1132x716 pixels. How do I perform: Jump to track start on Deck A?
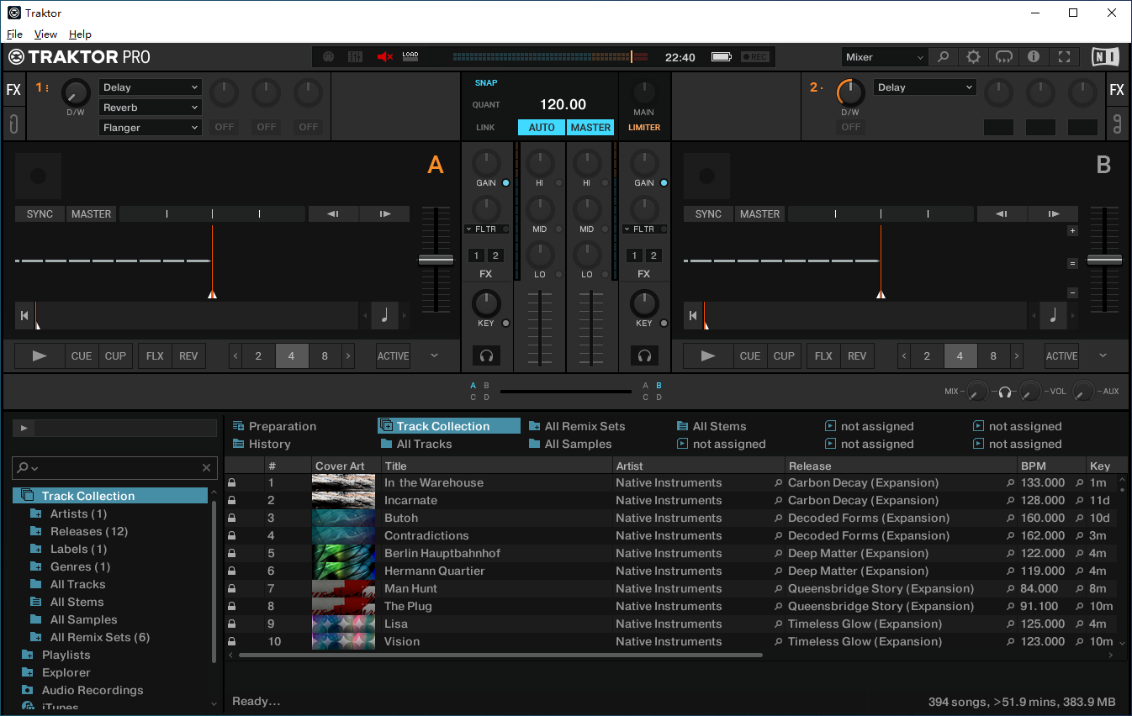point(24,316)
